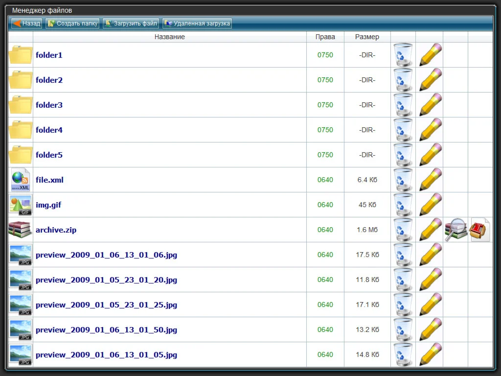View archive.zip contents via magnifier icon
This screenshot has width=501, height=376.
pos(455,230)
